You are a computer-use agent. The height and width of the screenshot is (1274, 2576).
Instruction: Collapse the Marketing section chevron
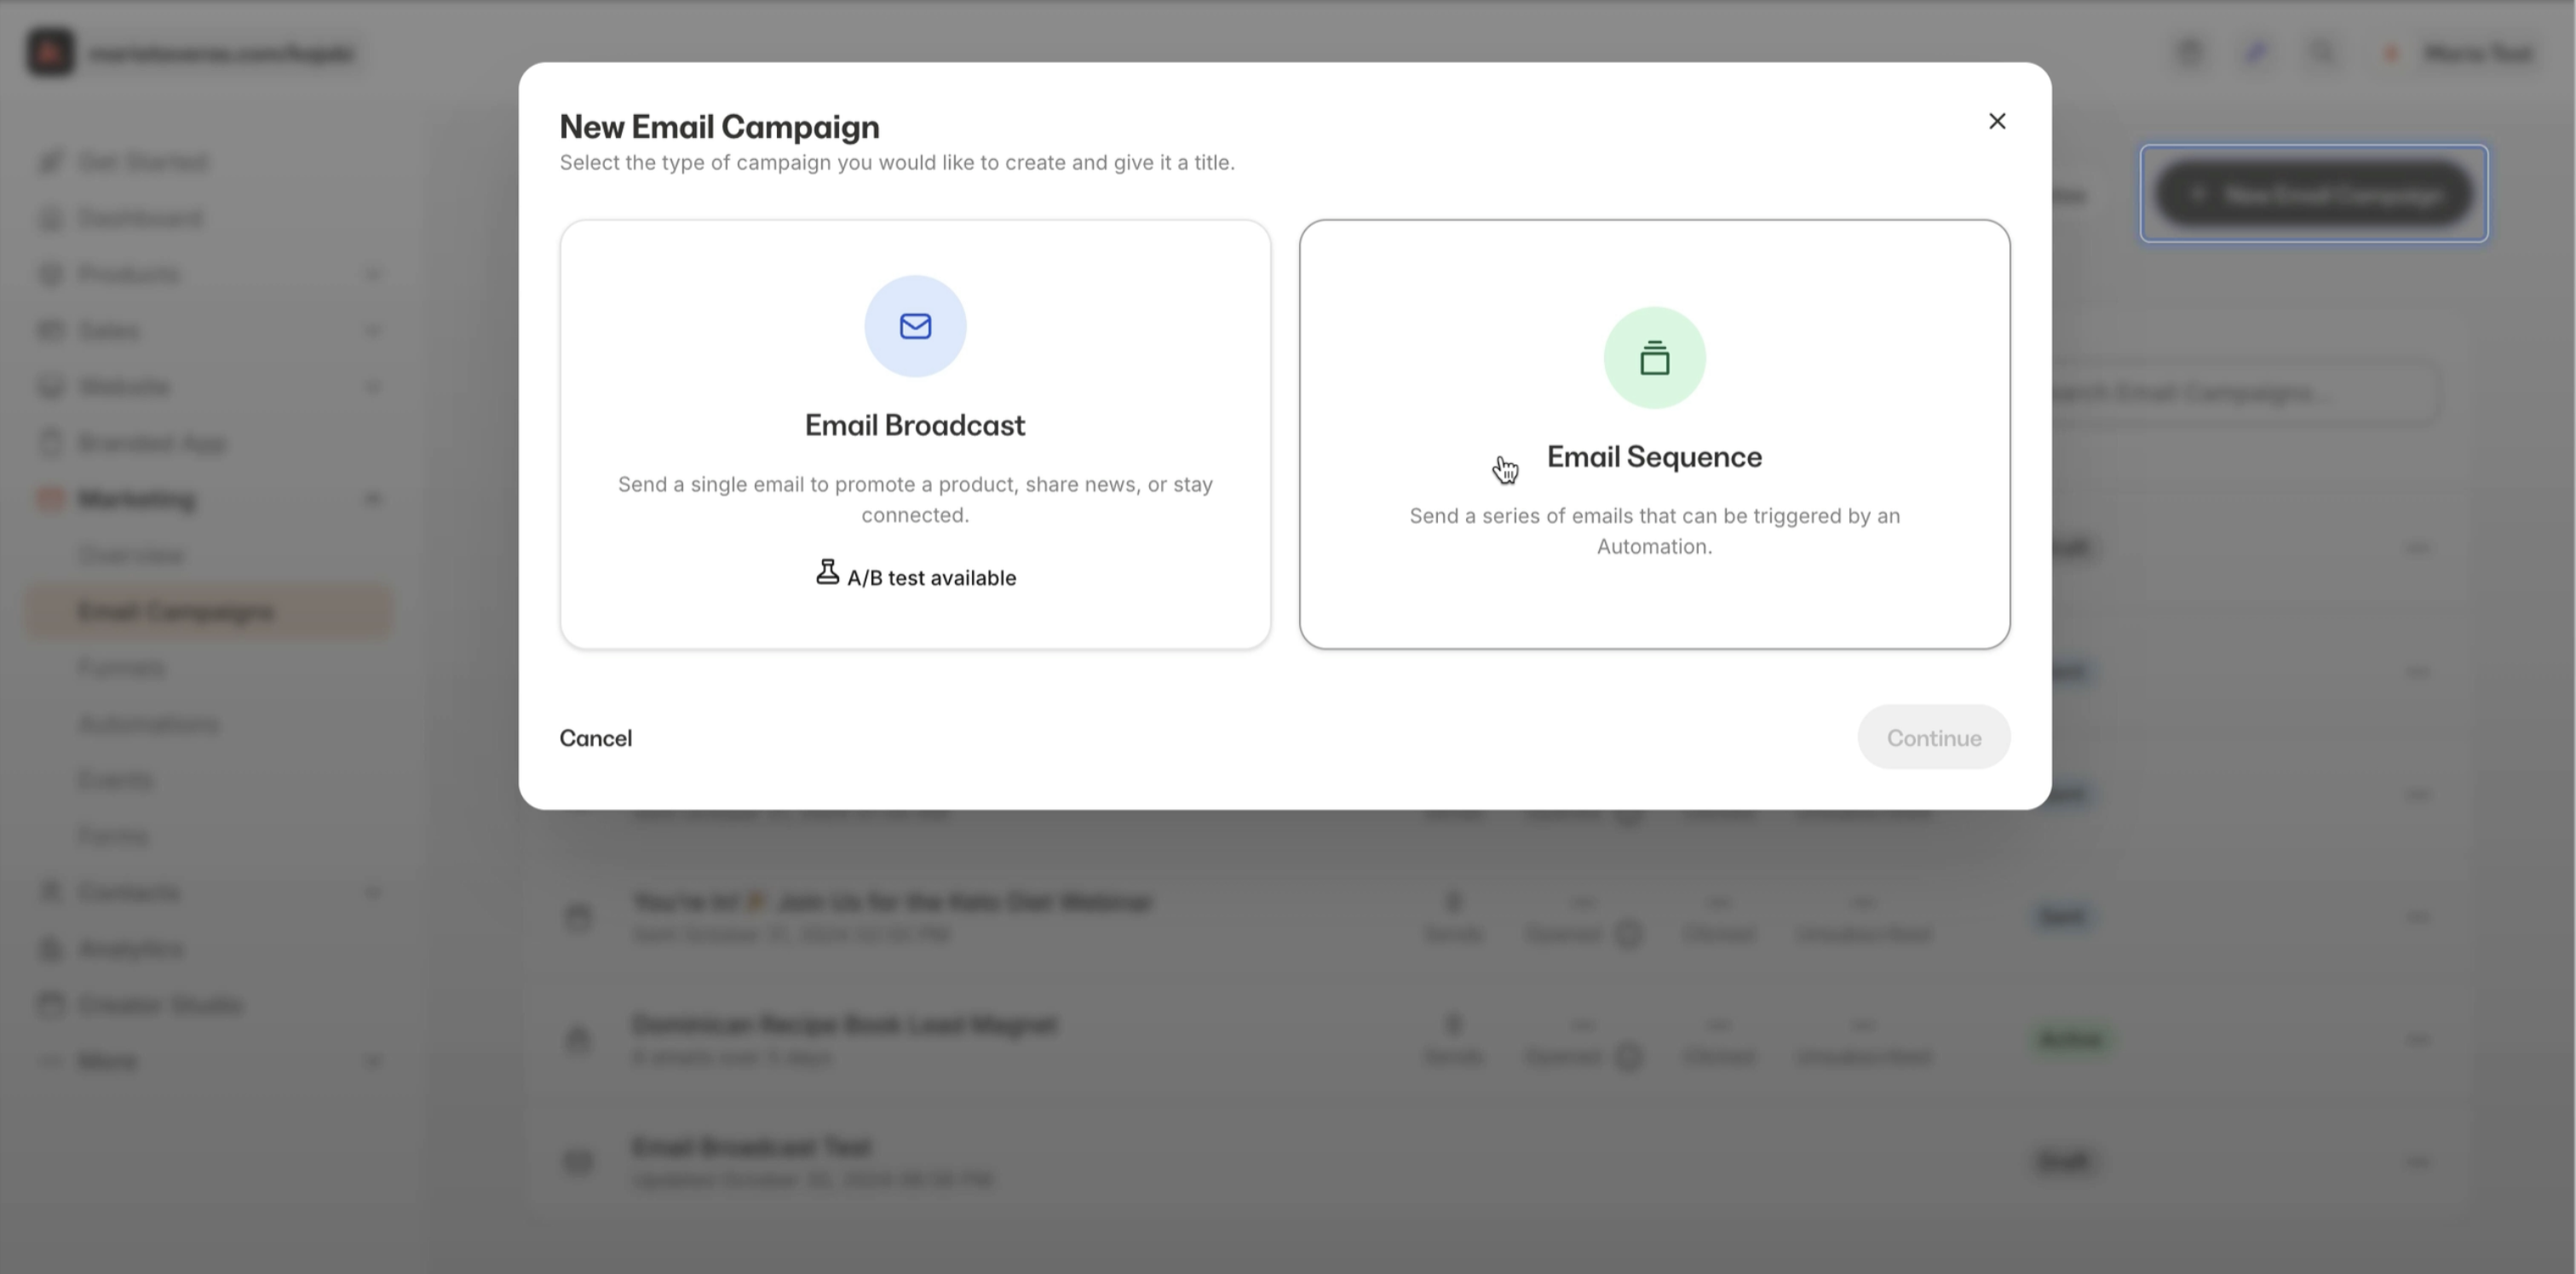coord(373,499)
